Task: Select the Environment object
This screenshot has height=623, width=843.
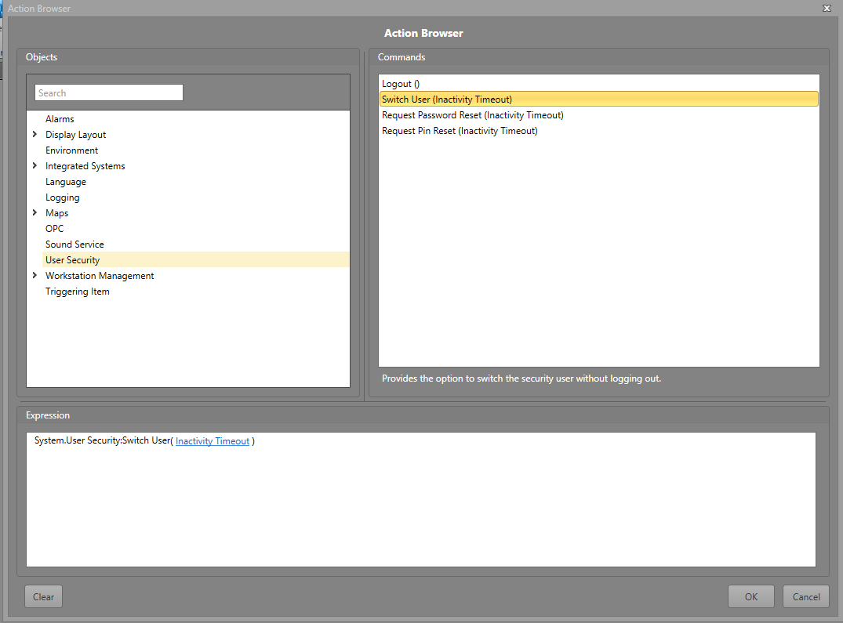Action: (71, 150)
